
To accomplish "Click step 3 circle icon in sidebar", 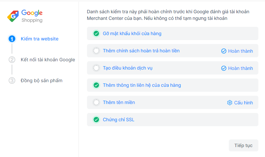I will [12, 80].
